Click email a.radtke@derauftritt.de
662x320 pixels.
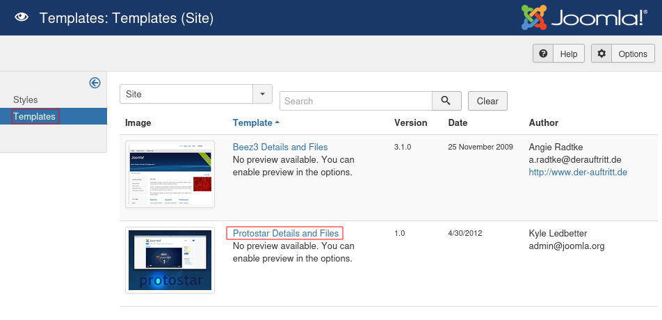pos(575,160)
